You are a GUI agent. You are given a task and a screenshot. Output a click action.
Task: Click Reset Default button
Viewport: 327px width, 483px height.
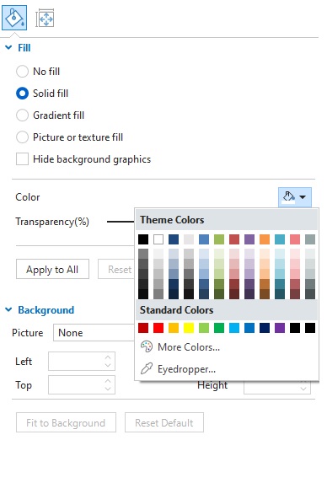(164, 422)
